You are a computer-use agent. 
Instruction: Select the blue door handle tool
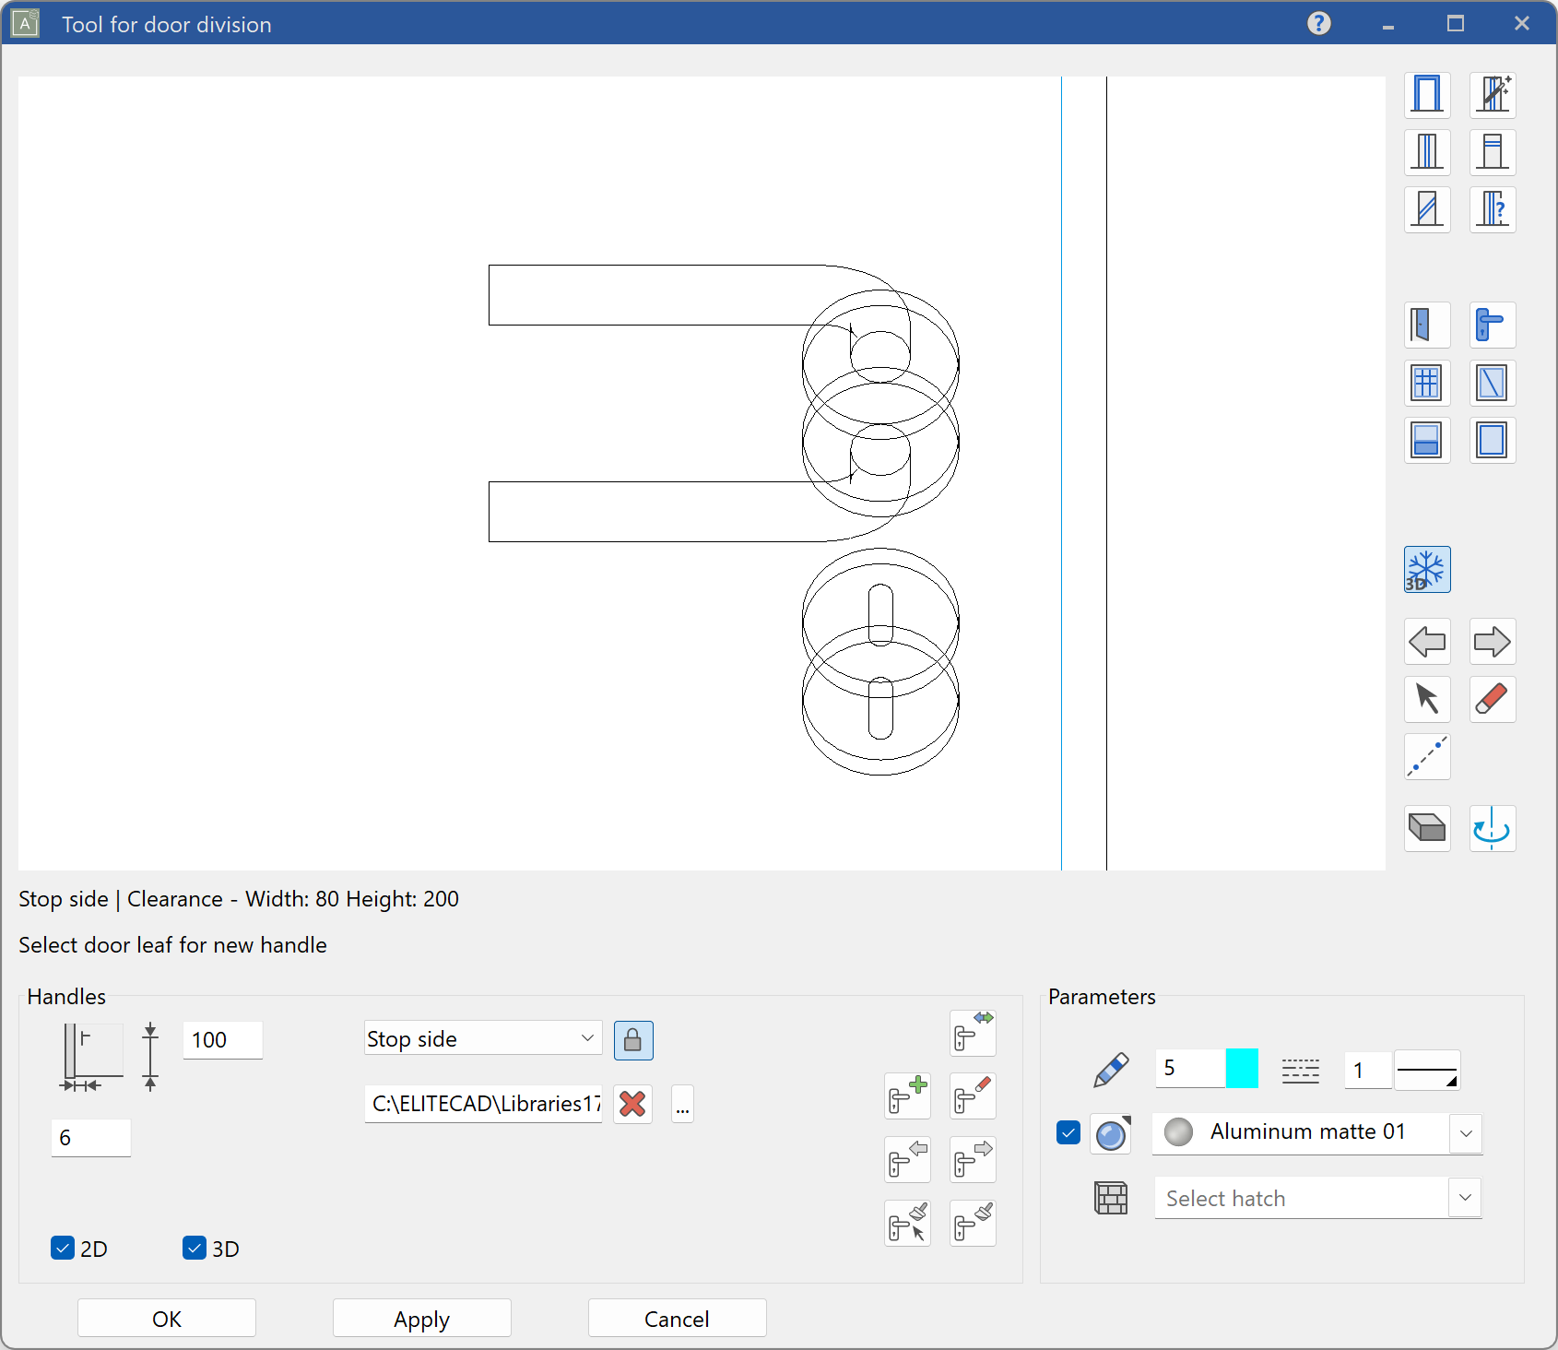(1493, 326)
